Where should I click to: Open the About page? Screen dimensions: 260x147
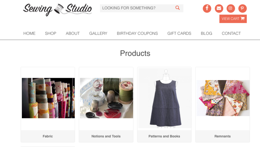click(x=73, y=33)
